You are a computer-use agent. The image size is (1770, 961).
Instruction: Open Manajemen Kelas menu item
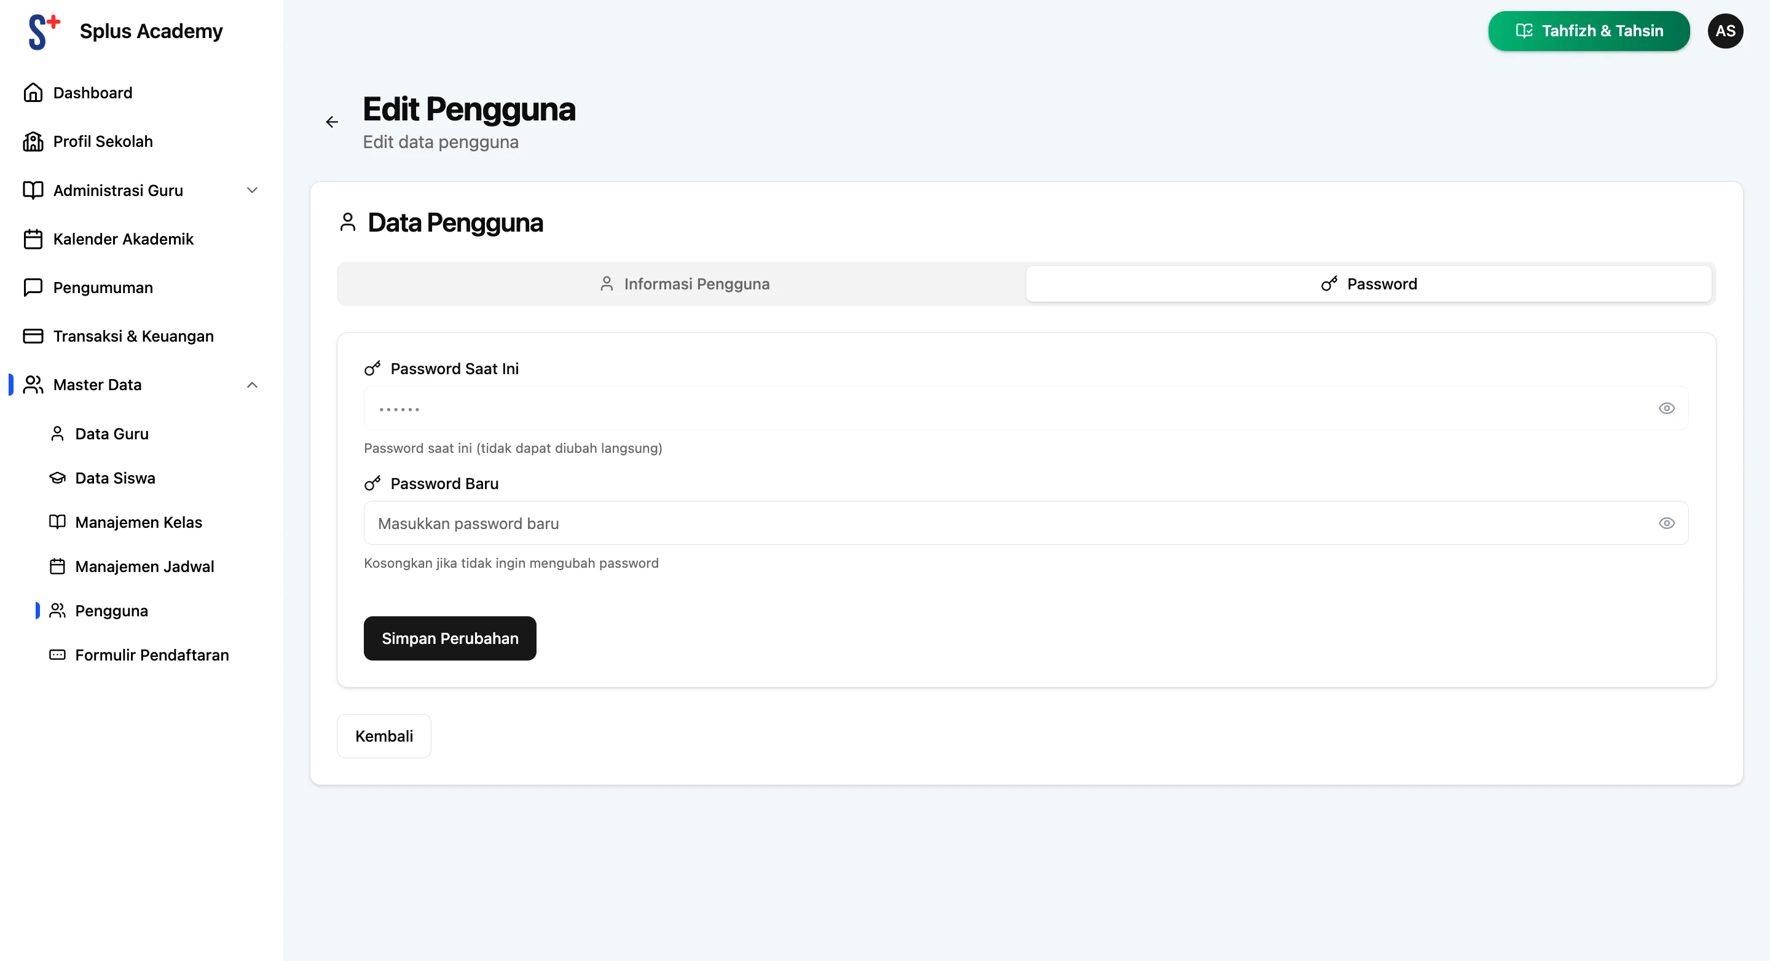[x=138, y=522]
